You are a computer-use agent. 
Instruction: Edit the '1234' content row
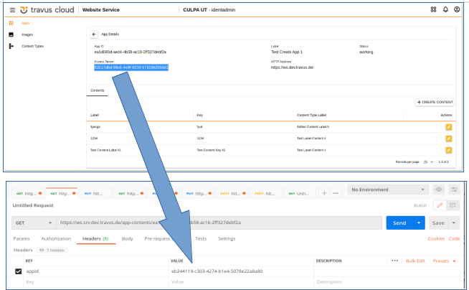[449, 139]
